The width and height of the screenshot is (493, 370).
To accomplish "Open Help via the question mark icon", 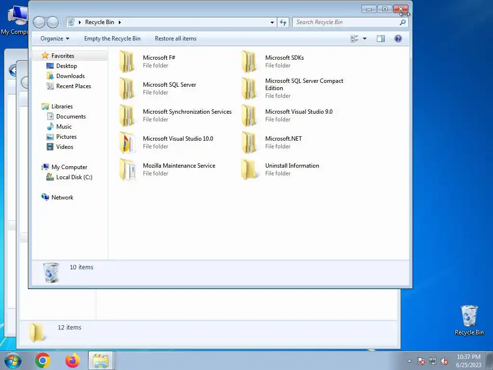I will tap(398, 39).
